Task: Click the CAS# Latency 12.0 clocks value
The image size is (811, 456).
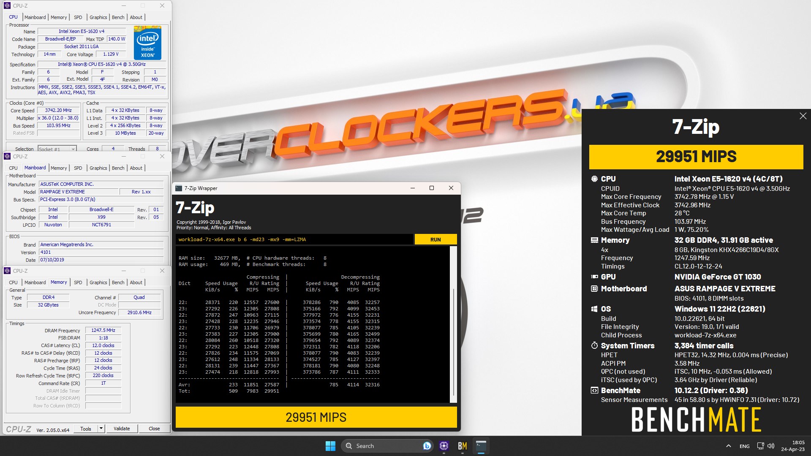Action: click(x=103, y=345)
